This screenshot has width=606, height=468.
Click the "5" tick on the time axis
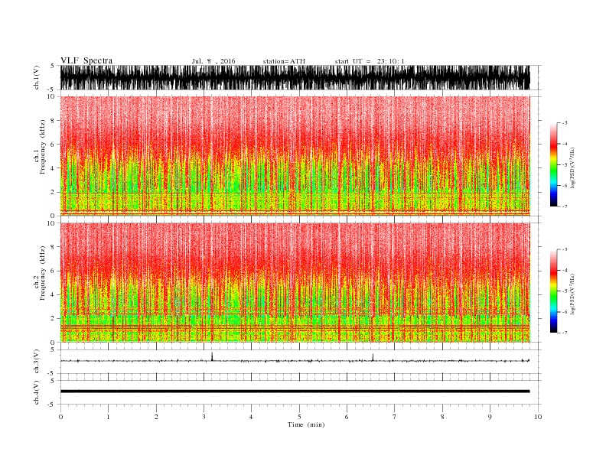coord(299,417)
